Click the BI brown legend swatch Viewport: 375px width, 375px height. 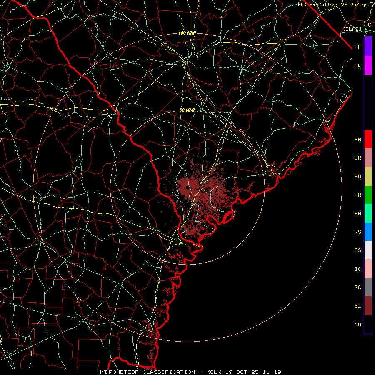click(368, 306)
